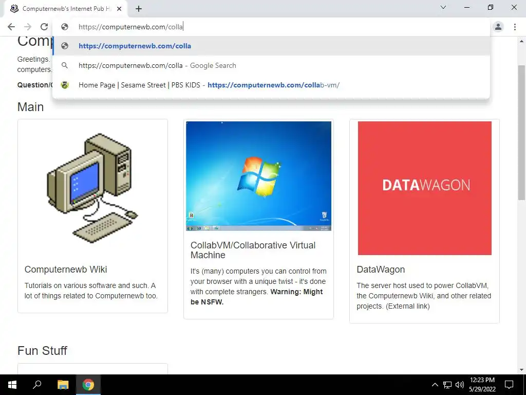Viewport: 526px width, 395px height.
Task: Click the tab's favicon for Computernewb
Action: point(14,9)
